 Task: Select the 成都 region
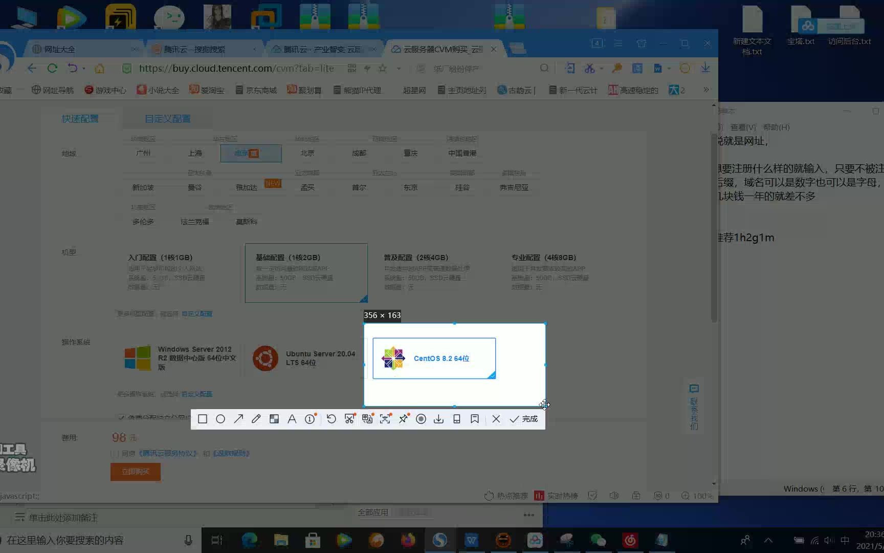click(359, 153)
